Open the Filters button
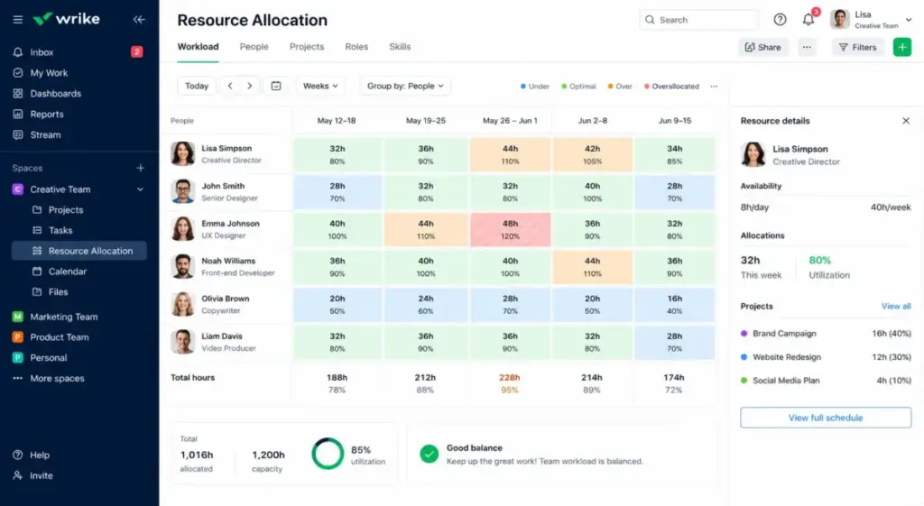This screenshot has height=506, width=924. click(x=858, y=47)
